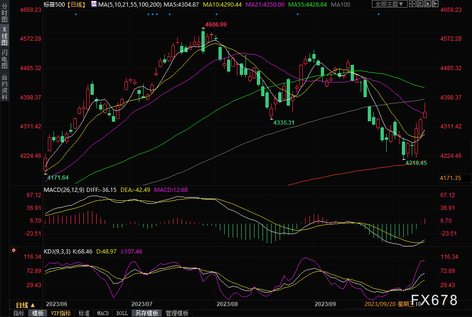Choose the BOLL indicator template
This screenshot has width=472, height=317.
point(122,313)
